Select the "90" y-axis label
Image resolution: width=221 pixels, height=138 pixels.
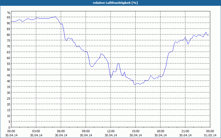(9, 23)
